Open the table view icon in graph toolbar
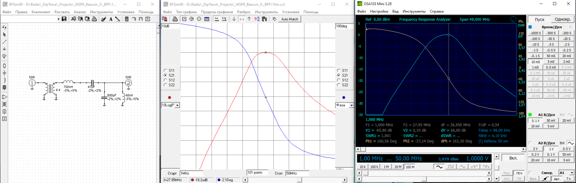The image size is (576, 183). click(207, 19)
